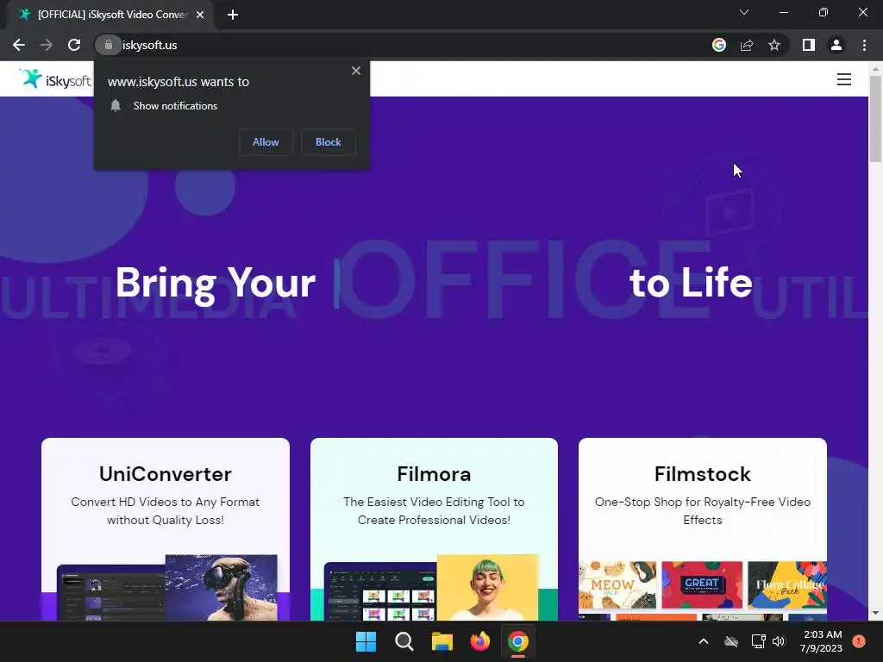The height and width of the screenshot is (662, 883).
Task: Open the UniConverter product card
Action: [166, 529]
